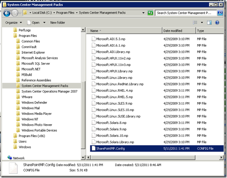Click right arrow of horizontal scrollbar
The height and width of the screenshot is (178, 227).
(221, 157)
